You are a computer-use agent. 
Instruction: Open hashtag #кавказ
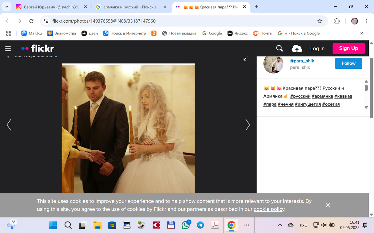(343, 96)
